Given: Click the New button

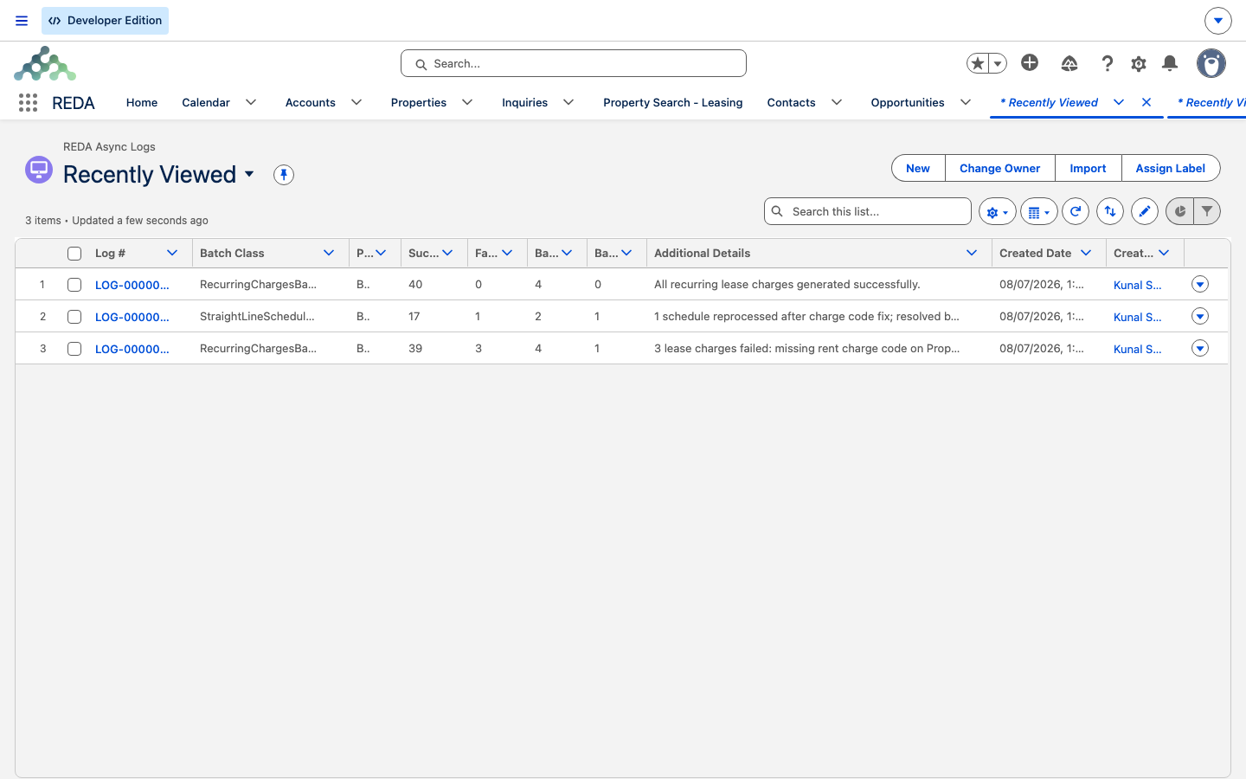Looking at the screenshot, I should (918, 168).
